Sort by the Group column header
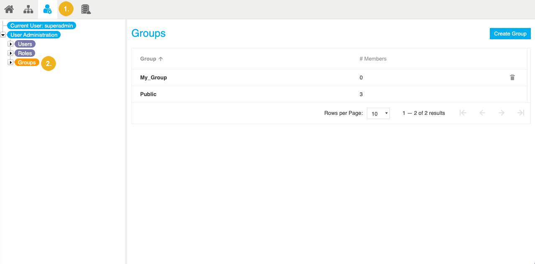The image size is (535, 264). 148,58
